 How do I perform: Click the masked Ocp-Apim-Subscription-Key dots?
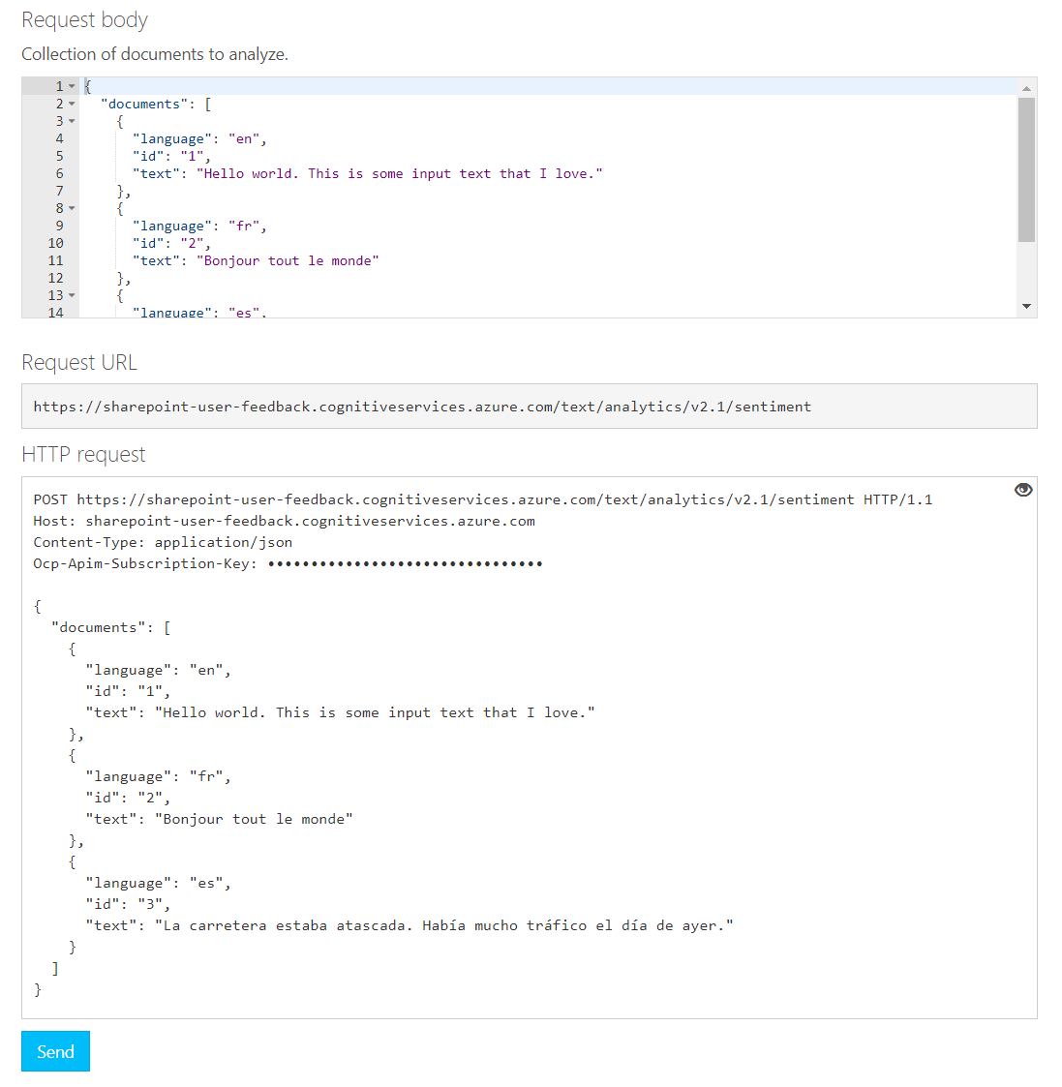pyautogui.click(x=405, y=563)
